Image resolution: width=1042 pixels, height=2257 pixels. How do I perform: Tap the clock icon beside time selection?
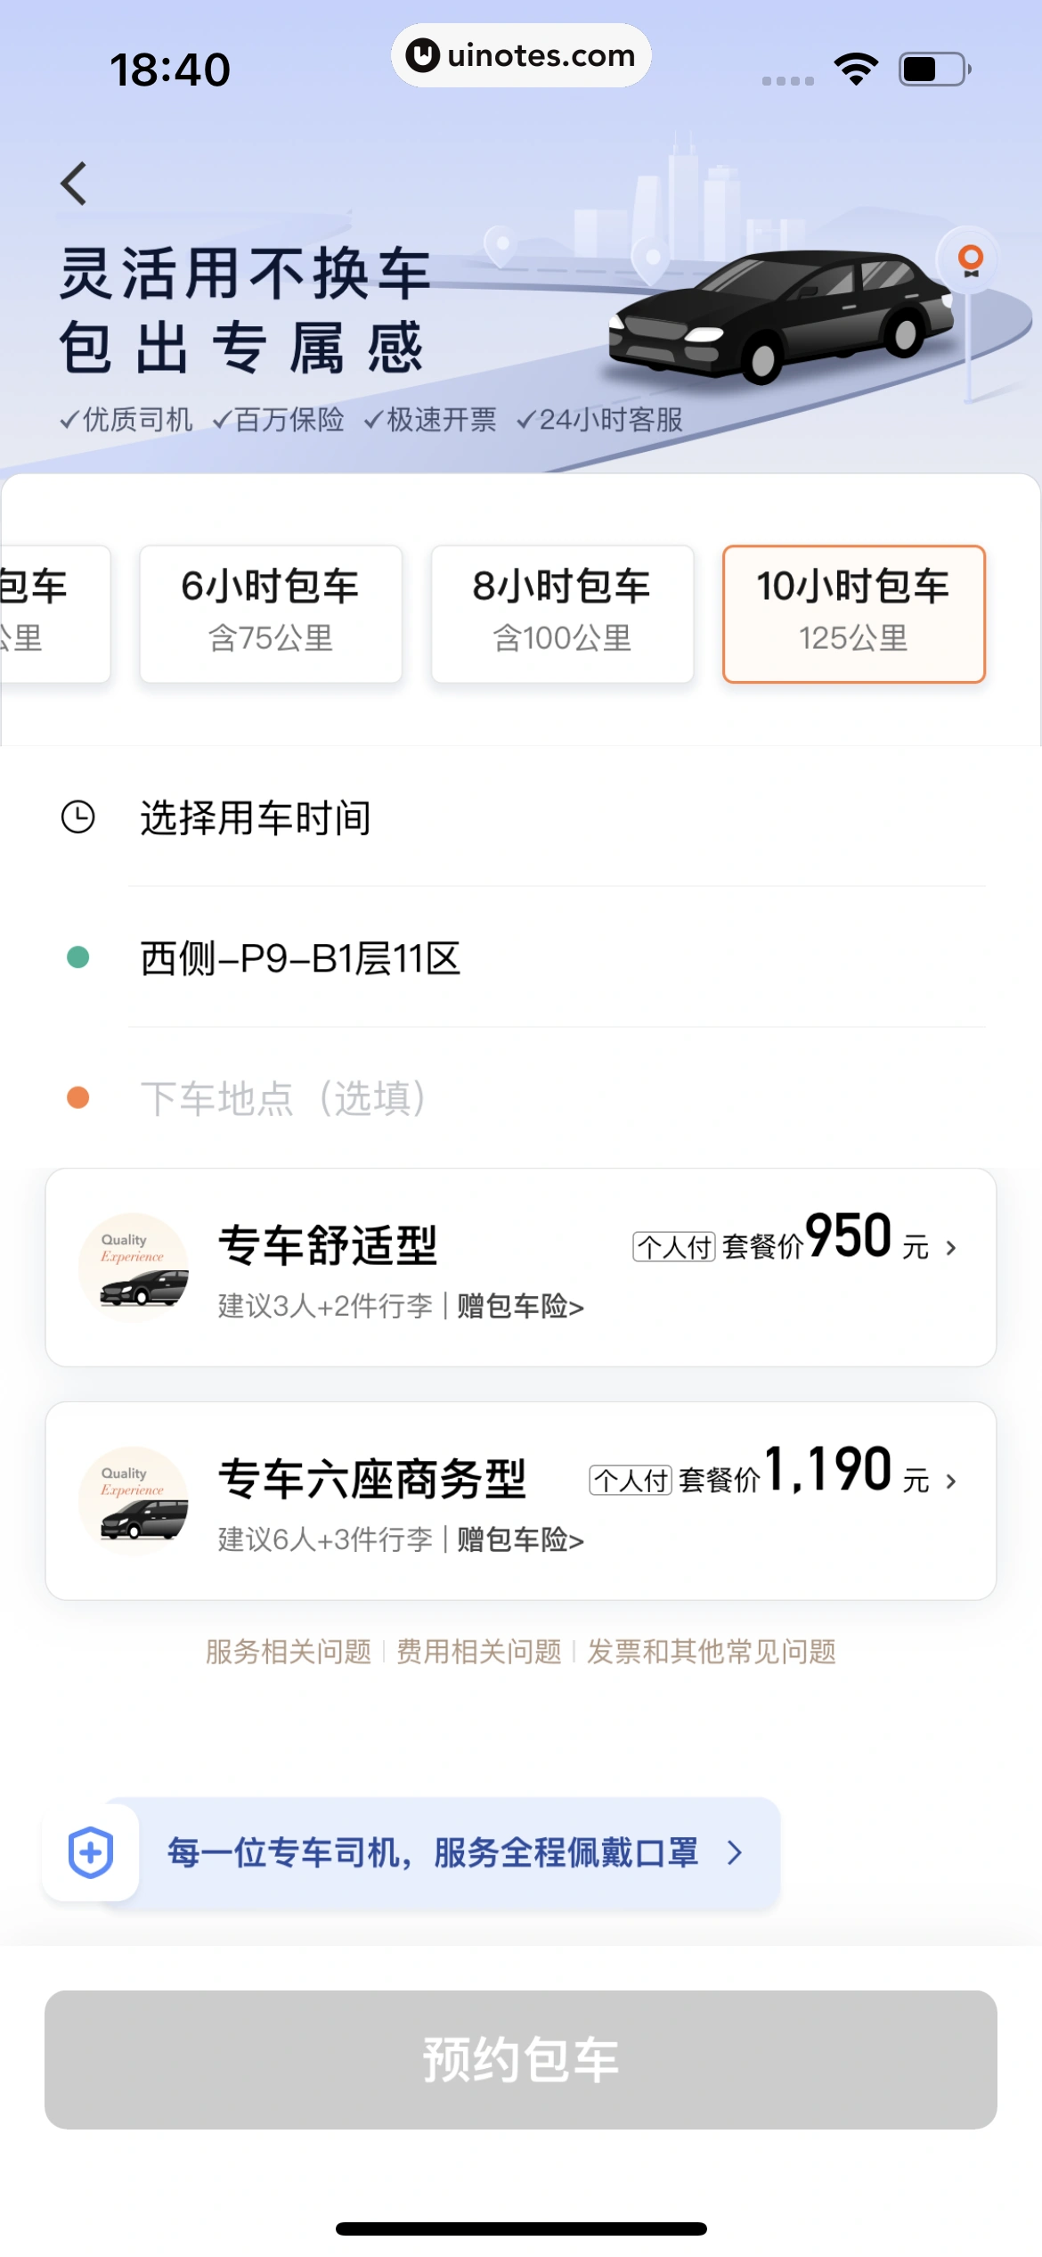[78, 817]
